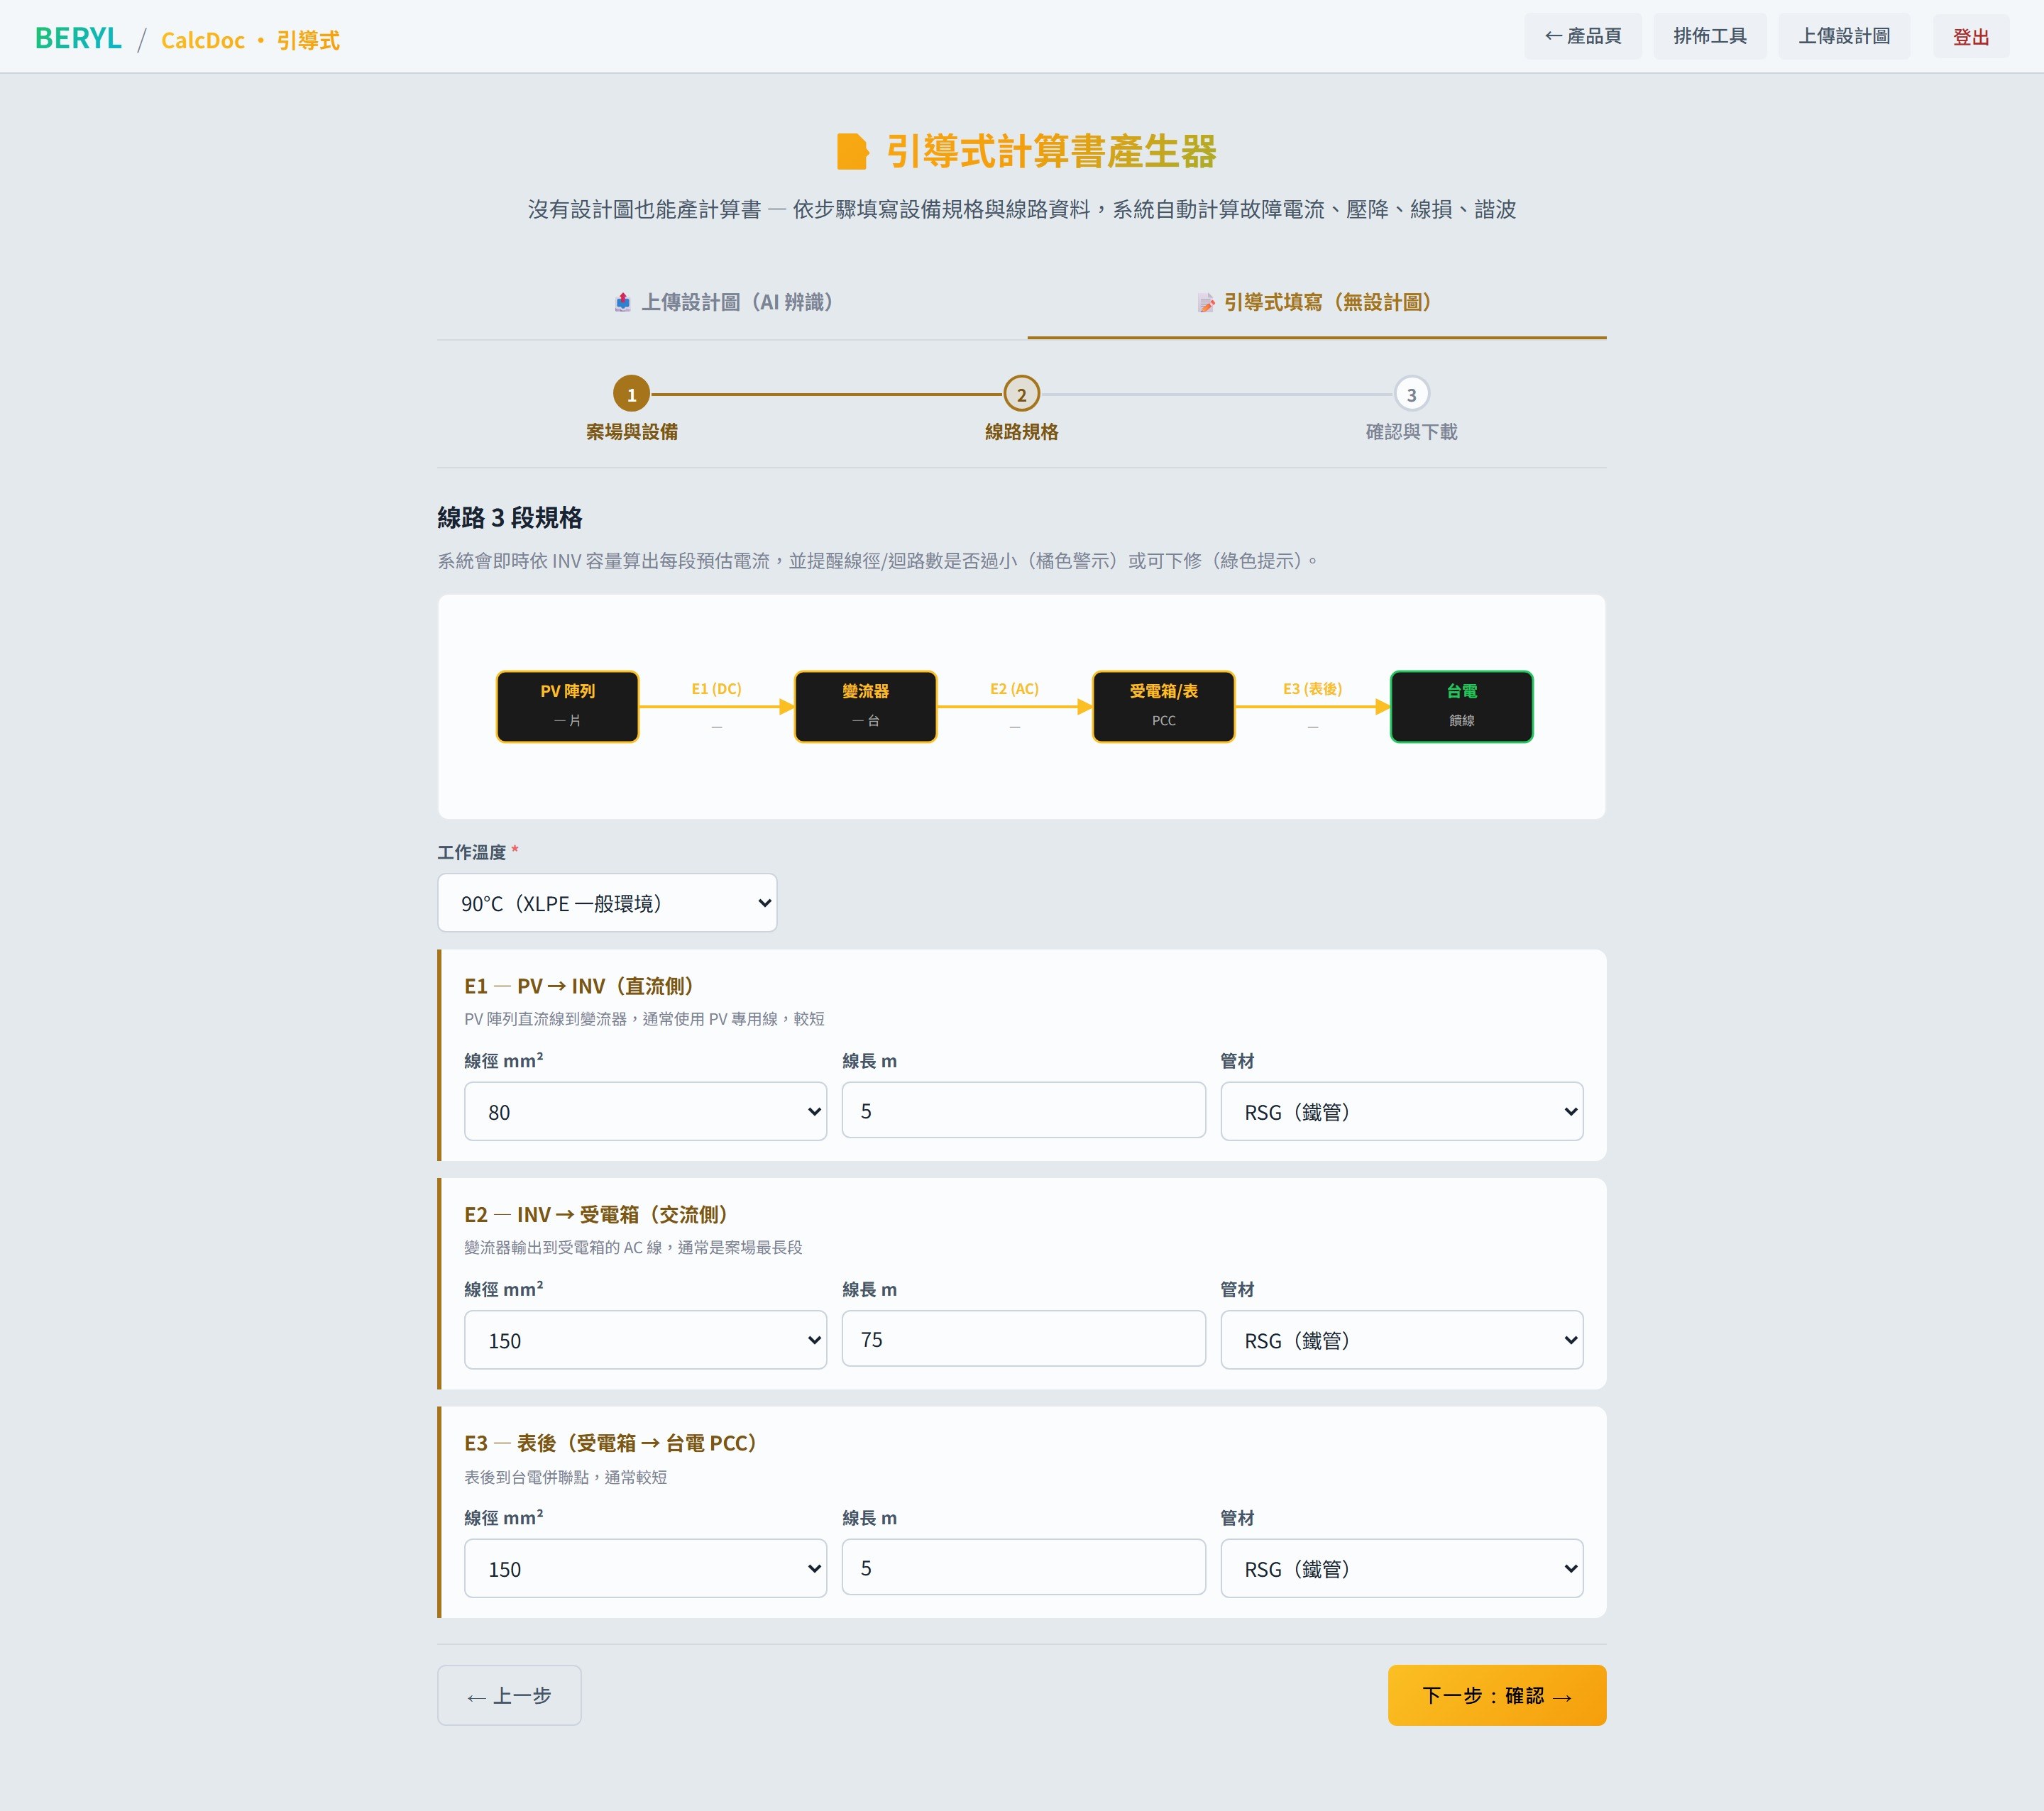
Task: Click 上傳設計圖 in the header bar
Action: pyautogui.click(x=1843, y=36)
